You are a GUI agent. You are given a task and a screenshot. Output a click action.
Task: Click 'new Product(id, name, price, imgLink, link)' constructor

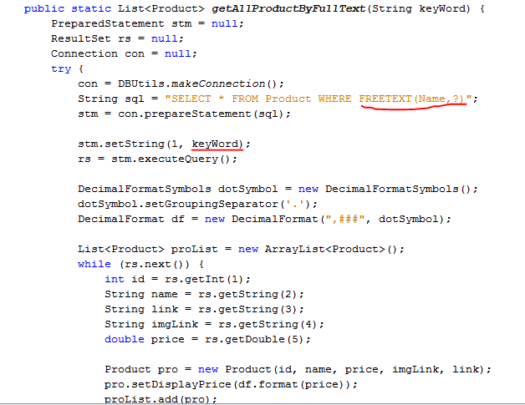(x=341, y=369)
